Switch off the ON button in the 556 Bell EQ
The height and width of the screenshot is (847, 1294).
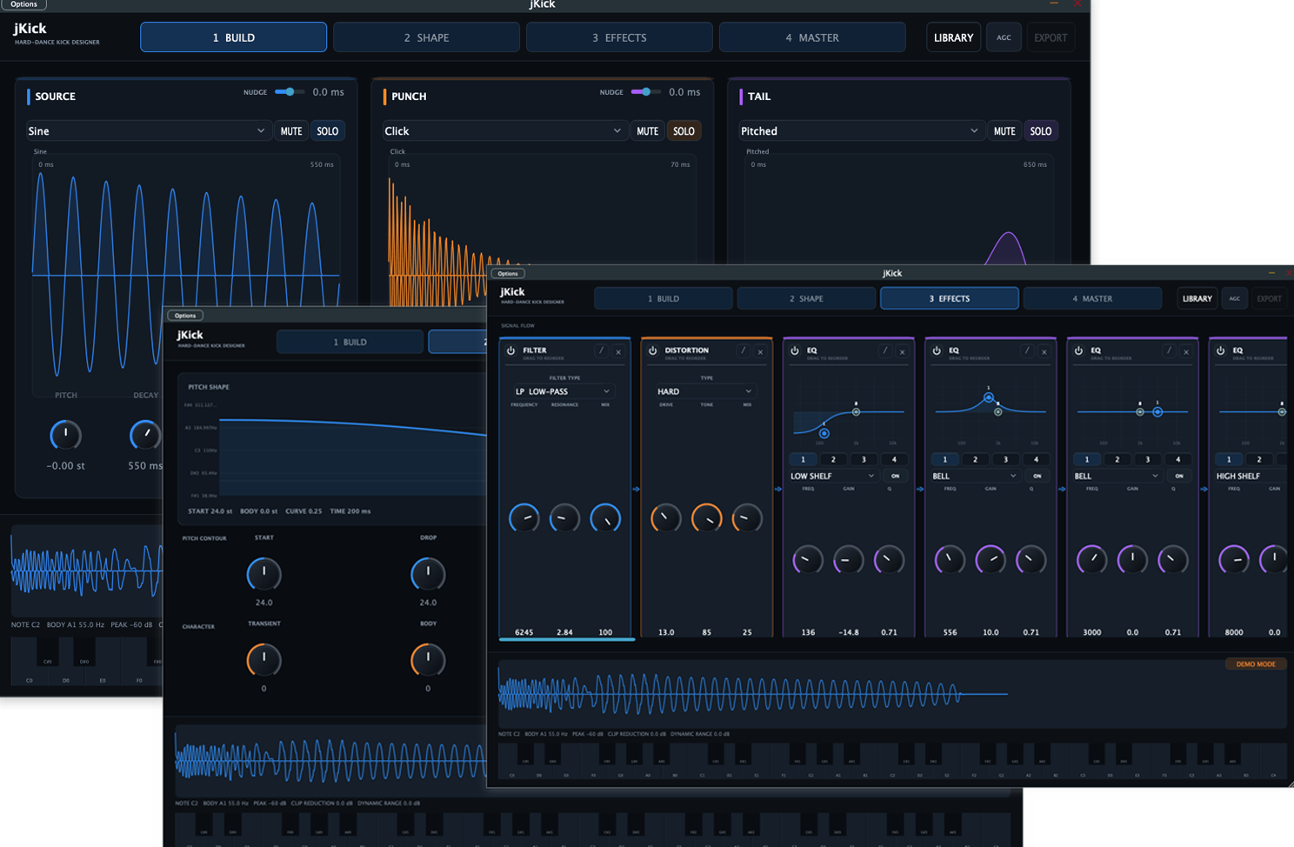pos(1037,476)
